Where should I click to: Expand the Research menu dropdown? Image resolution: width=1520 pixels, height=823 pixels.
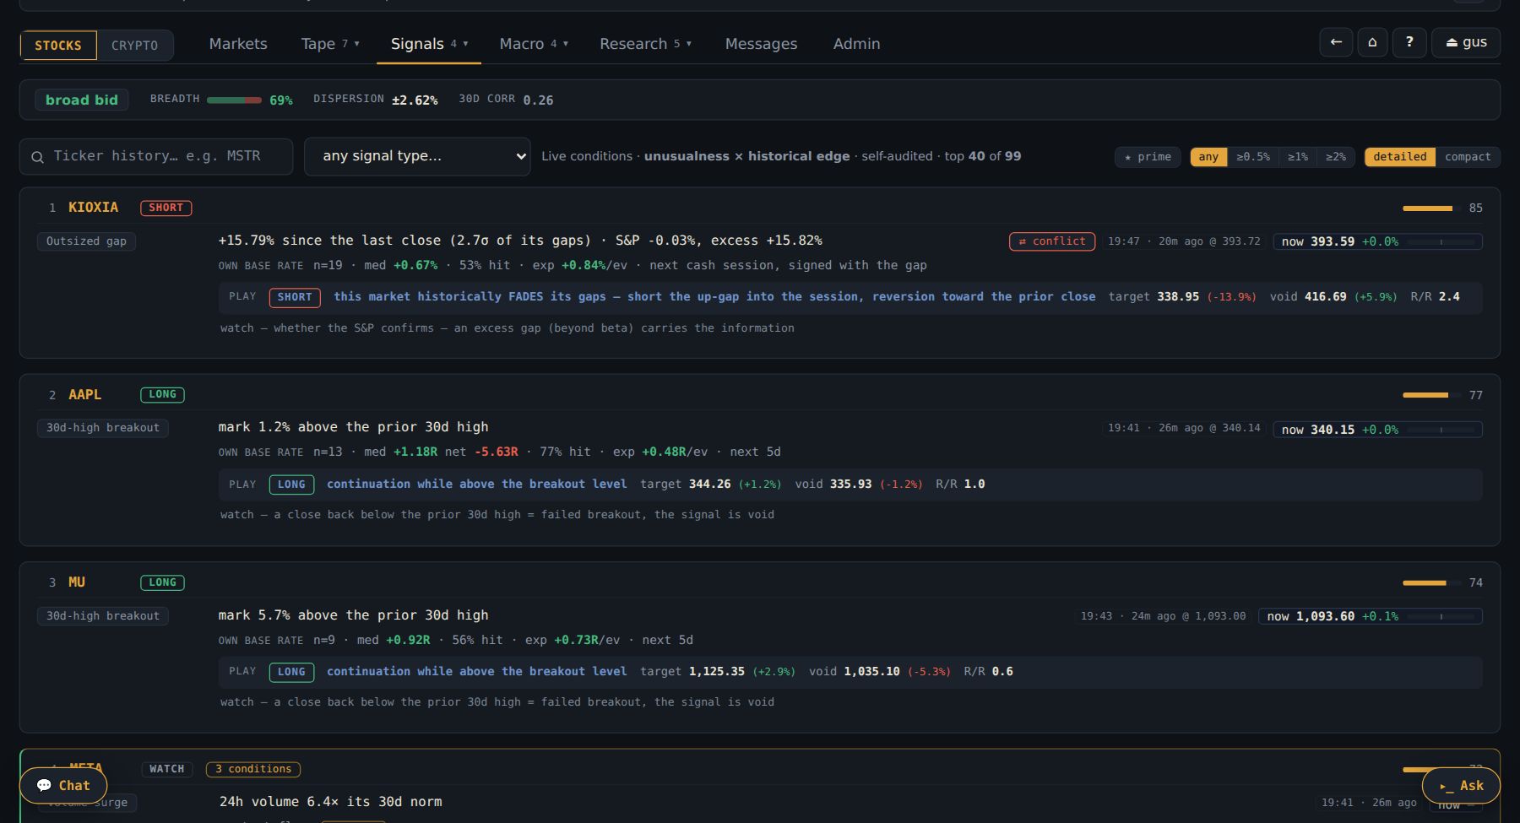(x=645, y=44)
